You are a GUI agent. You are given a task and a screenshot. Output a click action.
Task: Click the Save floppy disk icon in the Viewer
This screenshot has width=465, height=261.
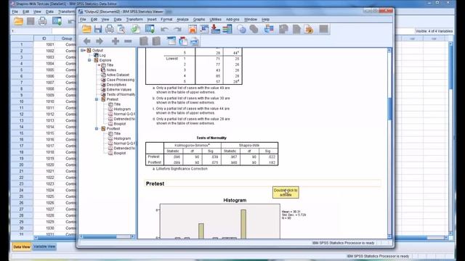[98, 29]
